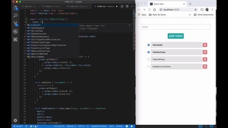Open notifications bell in status bar
This screenshot has height=128, width=228.
pos(131,126)
